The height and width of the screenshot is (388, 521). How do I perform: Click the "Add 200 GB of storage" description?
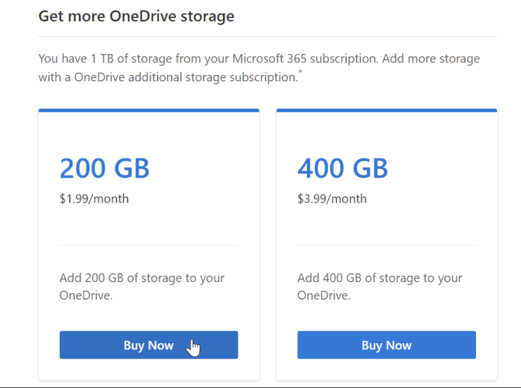[141, 278]
